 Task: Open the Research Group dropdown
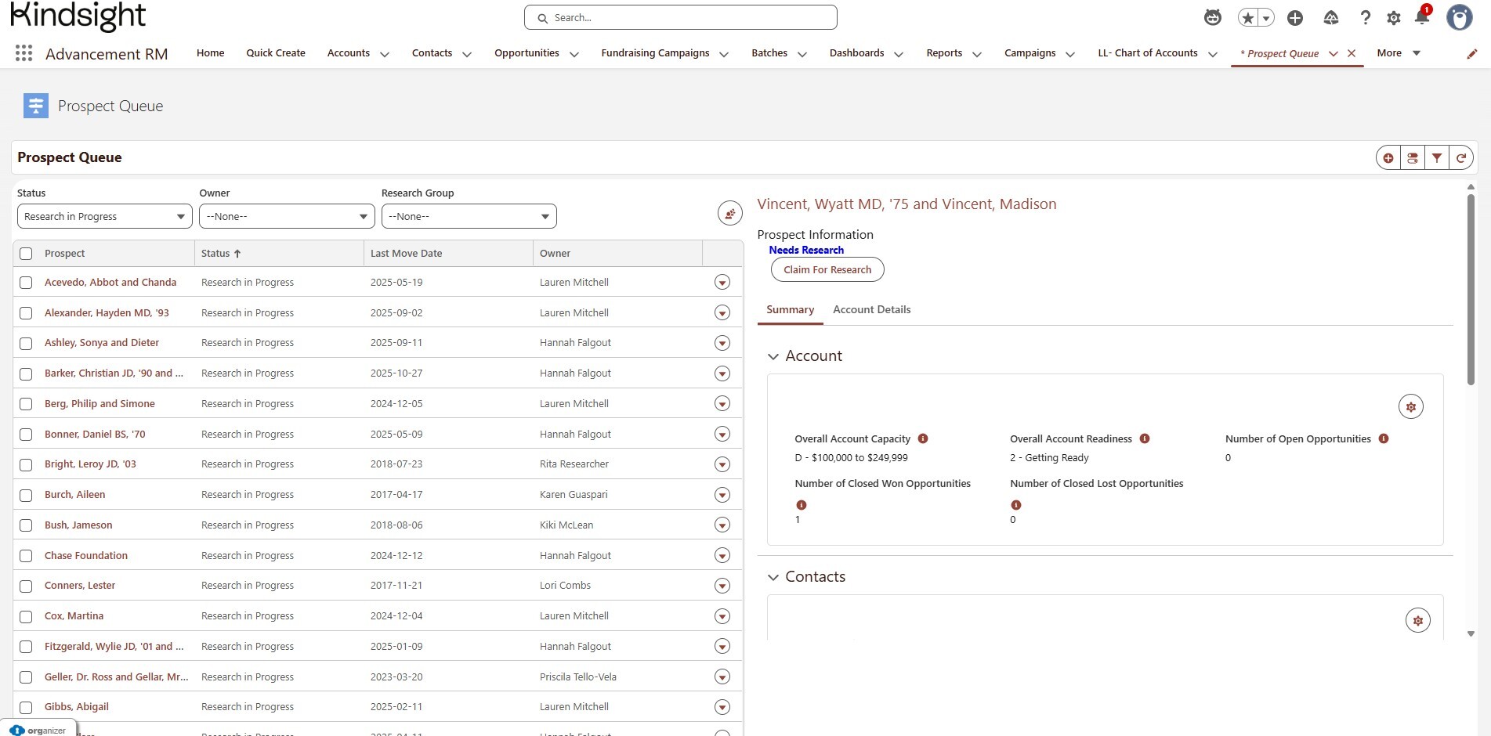click(x=469, y=217)
